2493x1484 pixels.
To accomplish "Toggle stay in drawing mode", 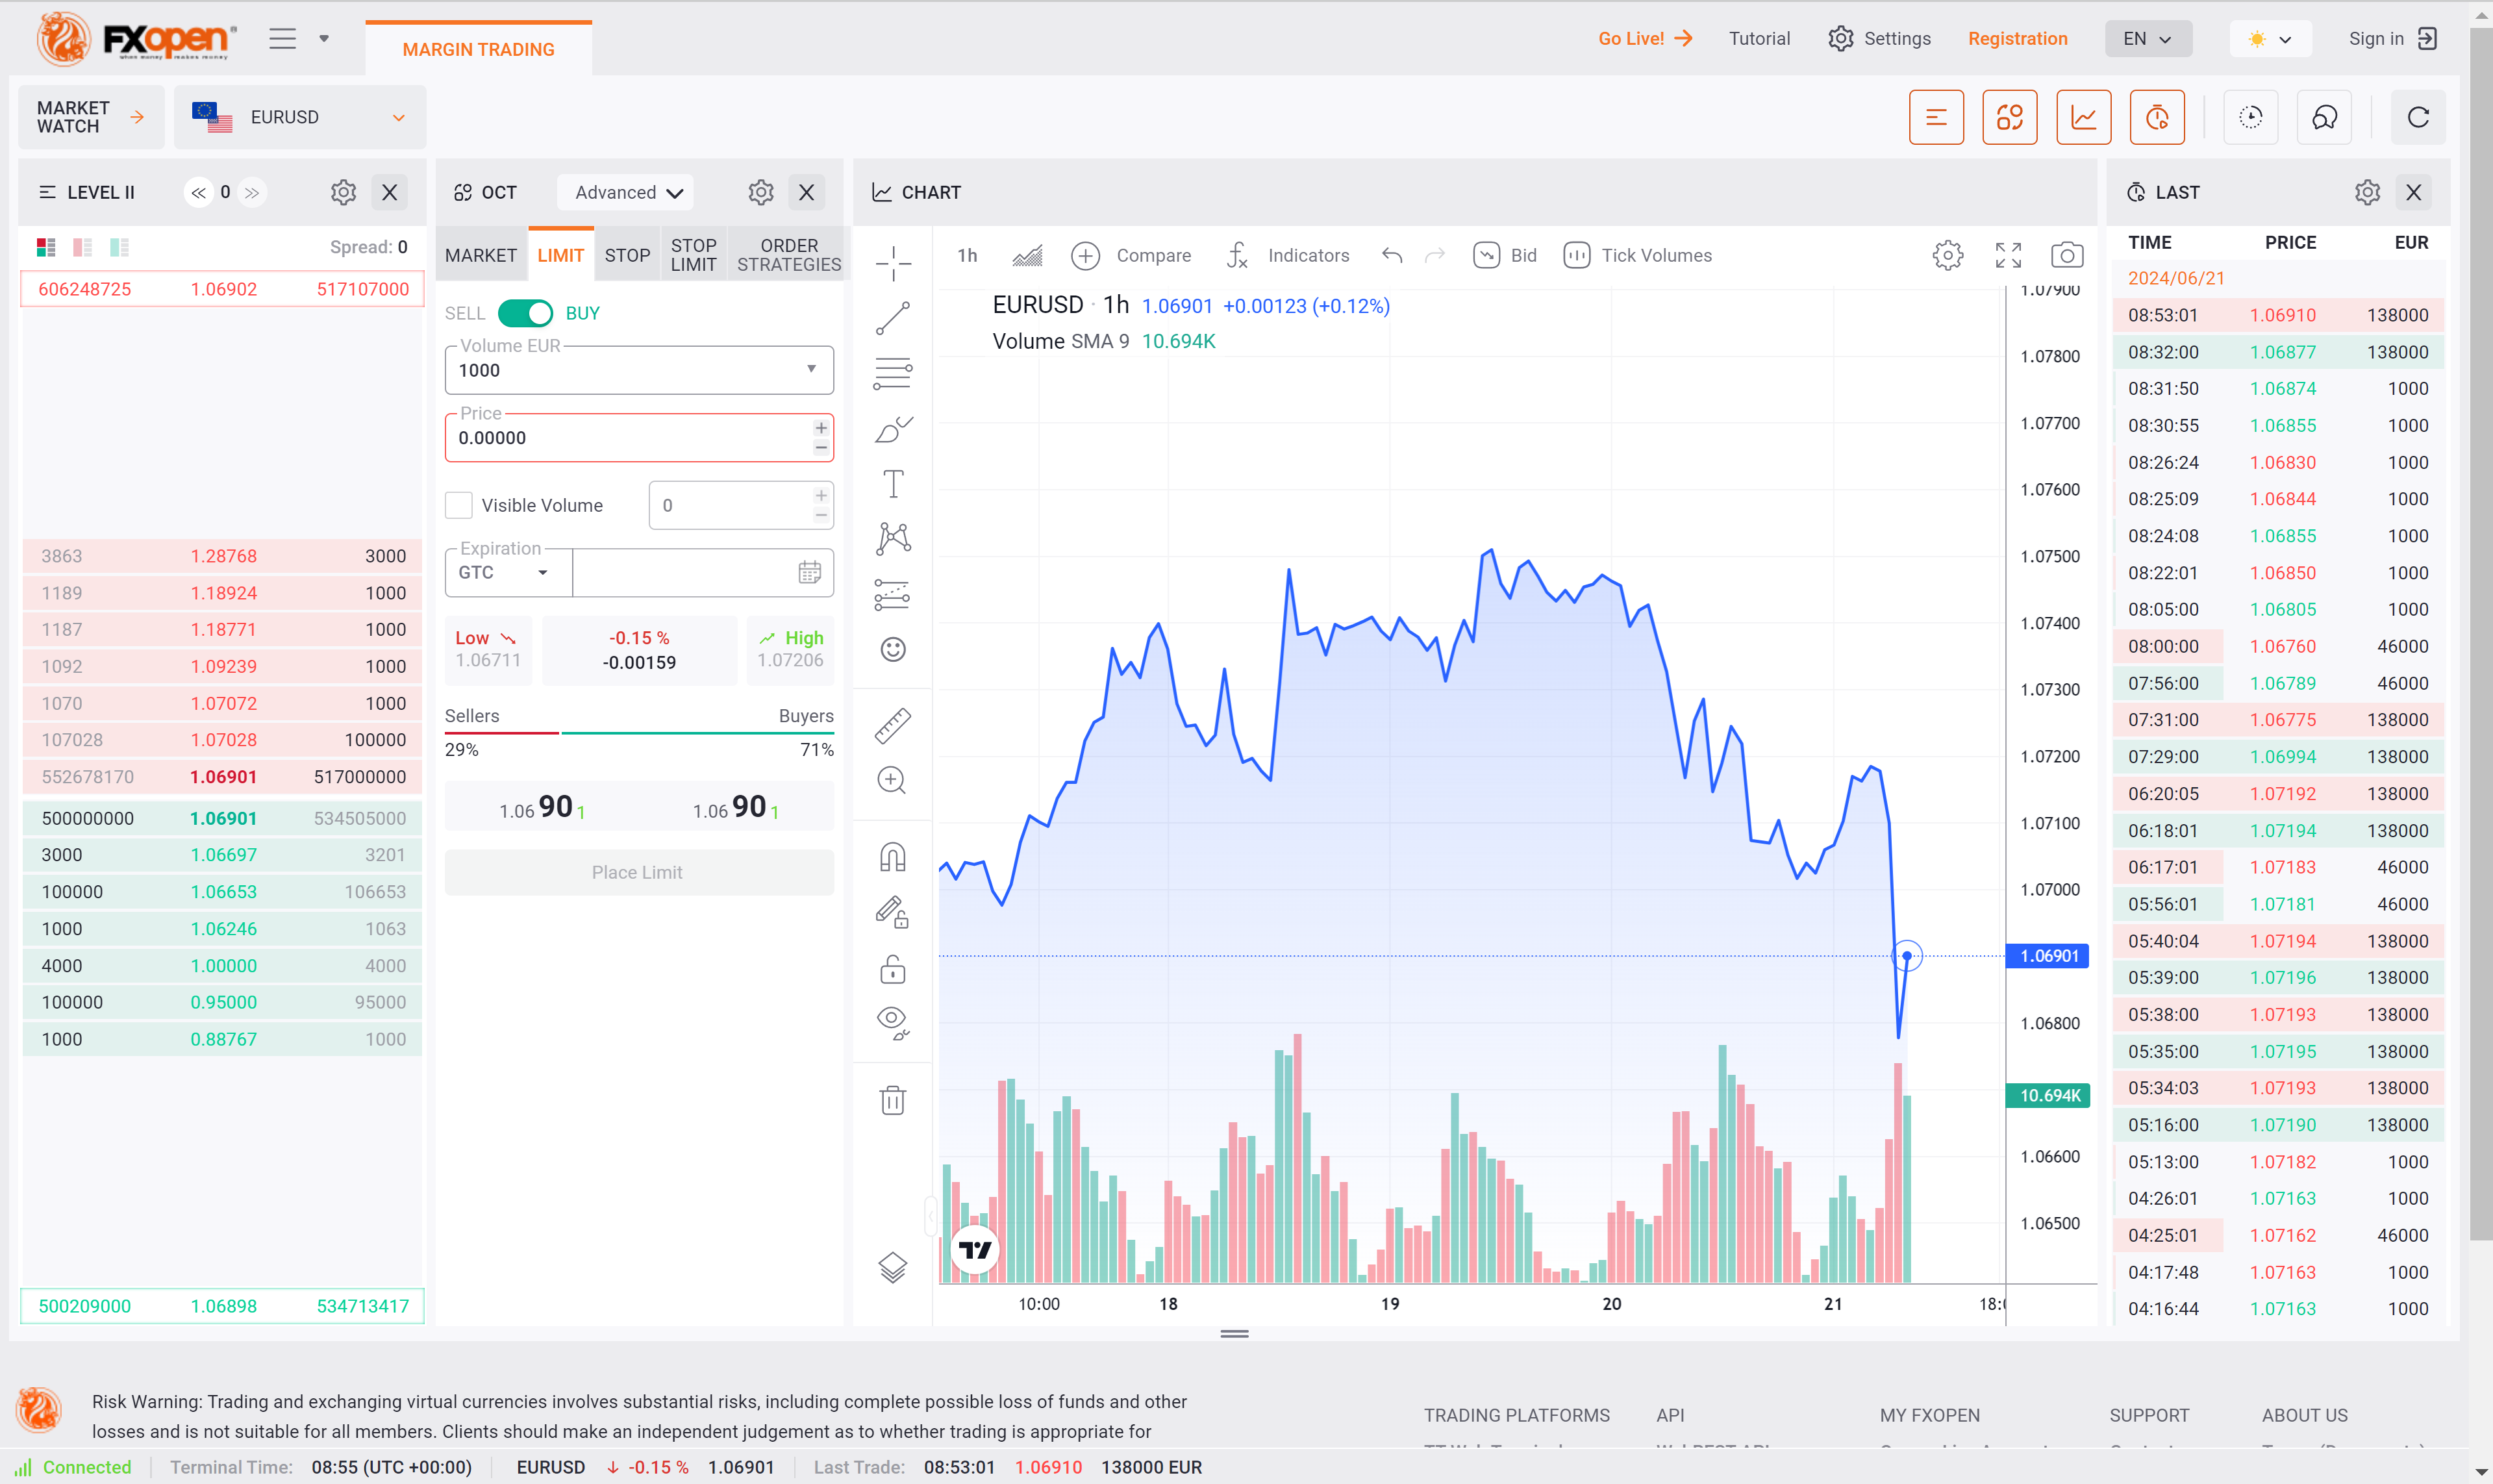I will 893,912.
